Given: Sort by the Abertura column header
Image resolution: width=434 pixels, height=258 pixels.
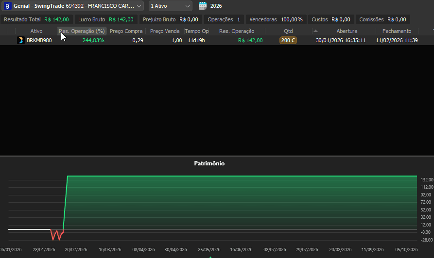Looking at the screenshot, I should coord(347,31).
